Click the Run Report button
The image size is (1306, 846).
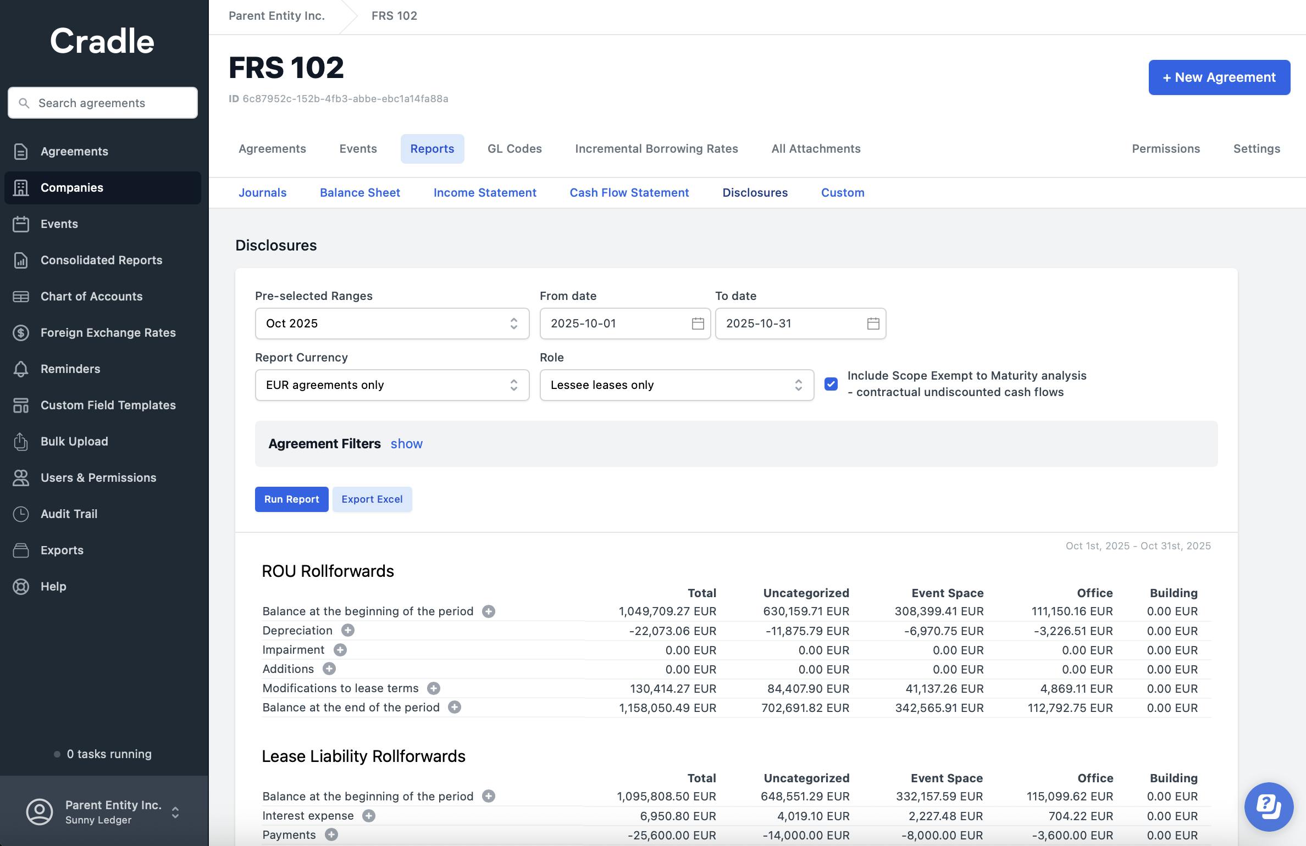tap(291, 499)
